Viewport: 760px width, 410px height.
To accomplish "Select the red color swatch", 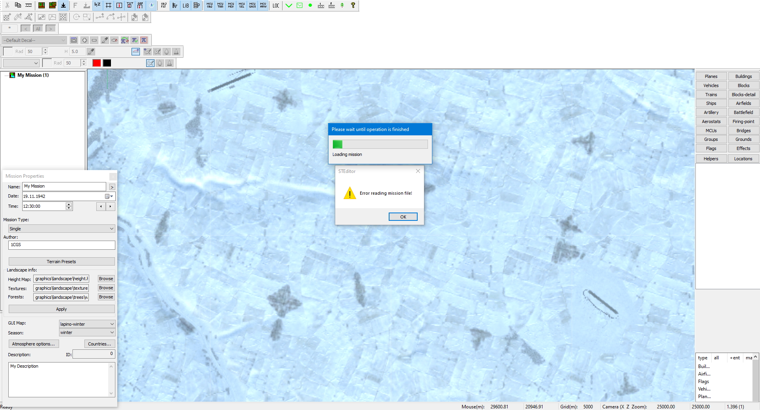I will 96,63.
